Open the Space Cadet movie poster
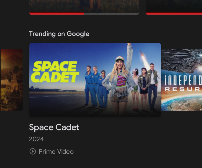 click(95, 80)
